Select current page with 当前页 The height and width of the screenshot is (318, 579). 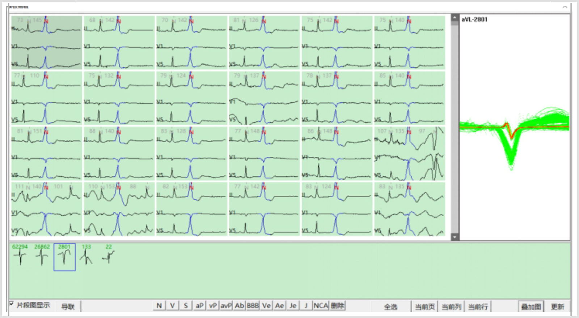tap(424, 306)
